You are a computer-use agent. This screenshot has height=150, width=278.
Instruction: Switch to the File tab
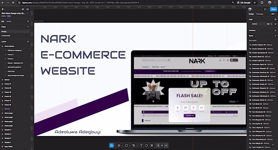click(3, 21)
